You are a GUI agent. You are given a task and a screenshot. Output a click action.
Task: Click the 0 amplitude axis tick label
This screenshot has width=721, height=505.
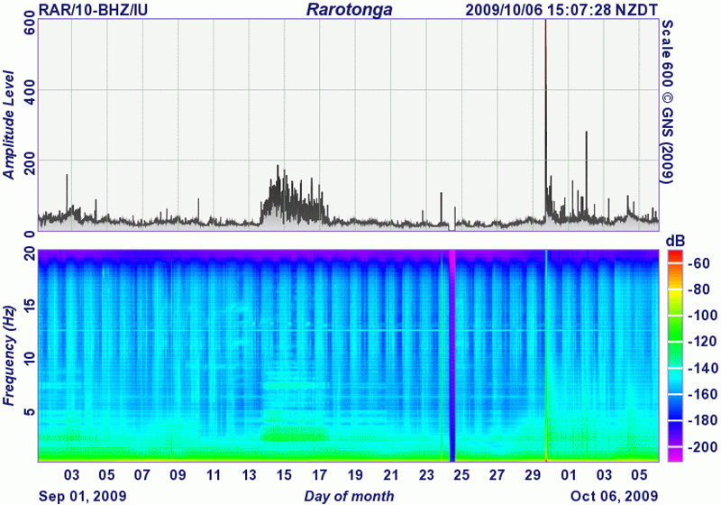29,234
